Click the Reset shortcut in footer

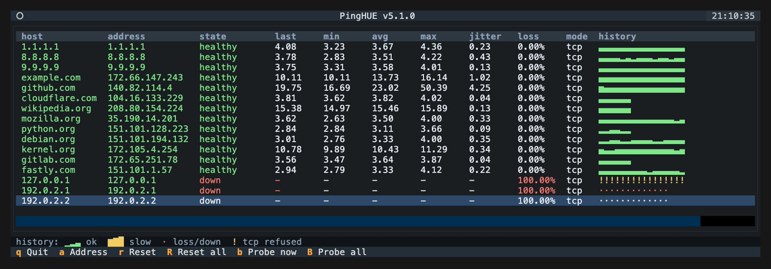pyautogui.click(x=137, y=252)
